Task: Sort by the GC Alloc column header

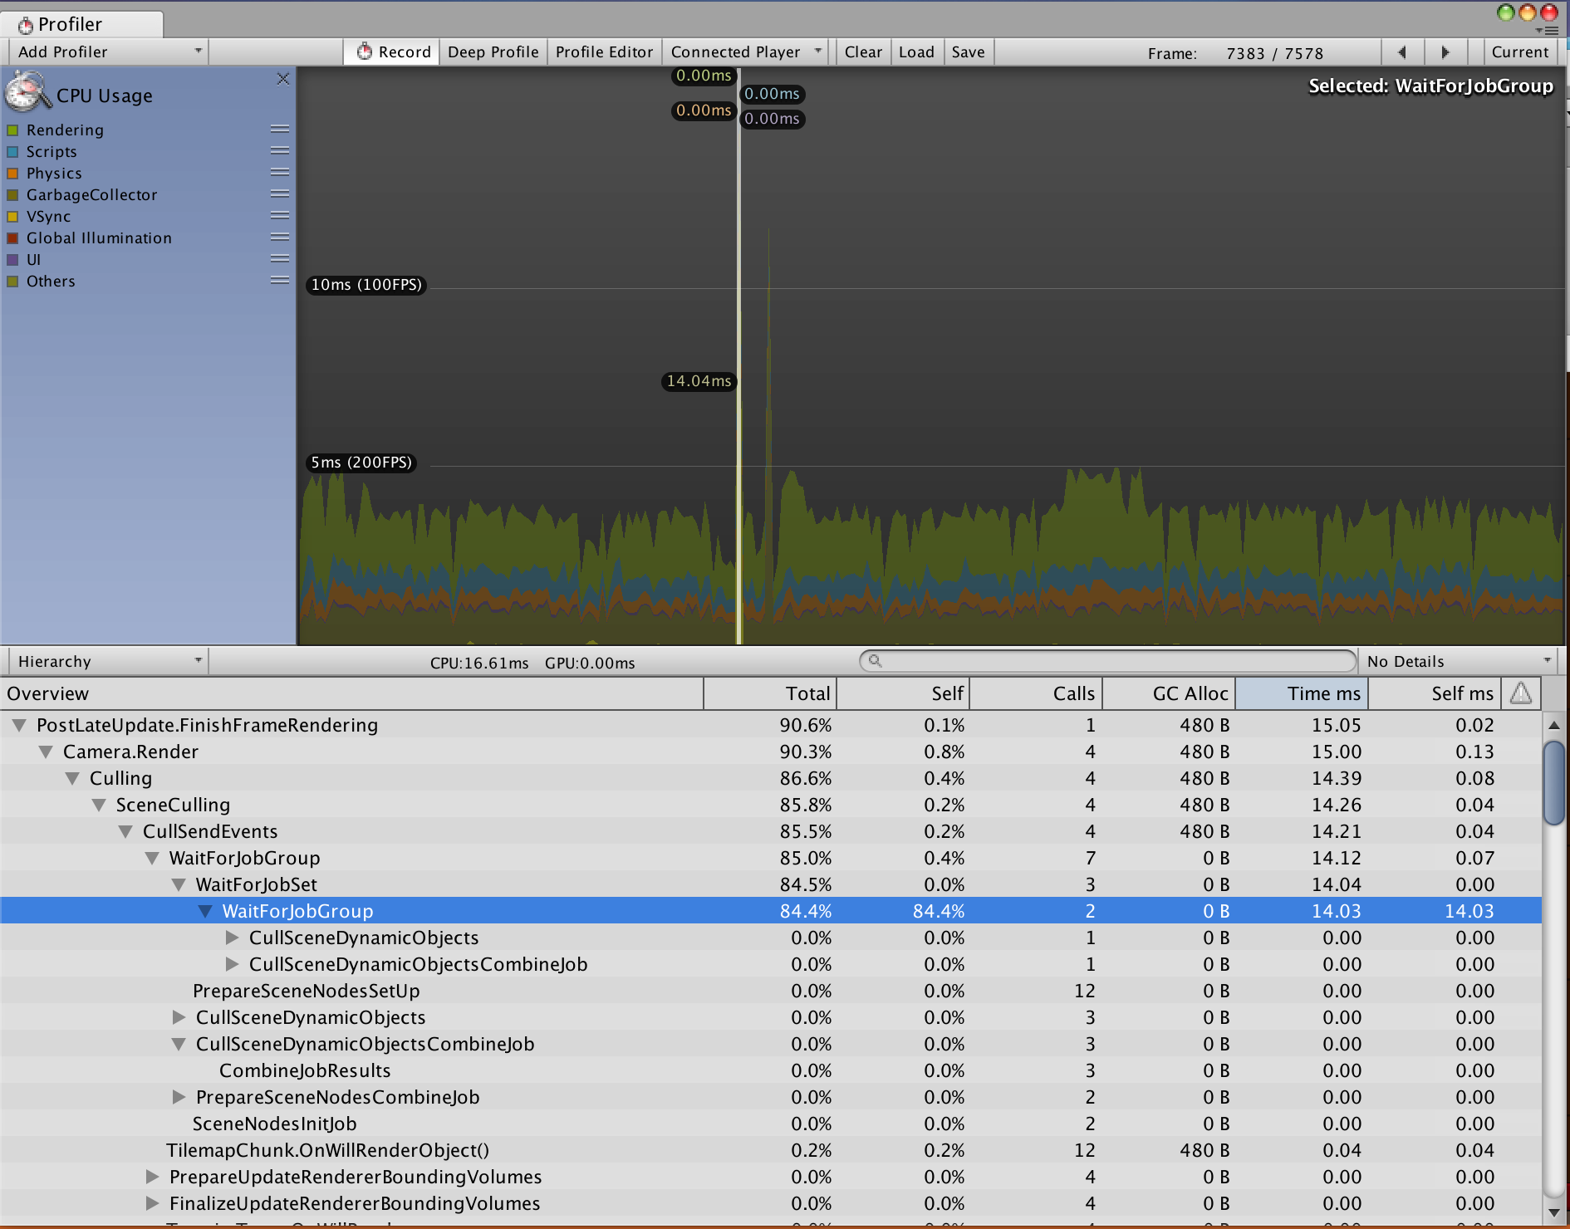Action: [1169, 693]
